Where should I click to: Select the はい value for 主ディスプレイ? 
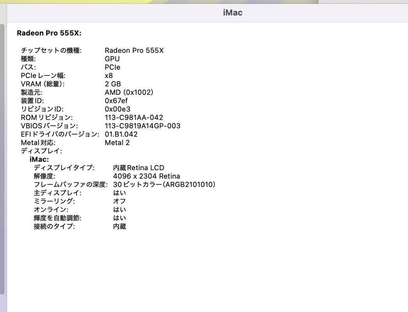[119, 193]
